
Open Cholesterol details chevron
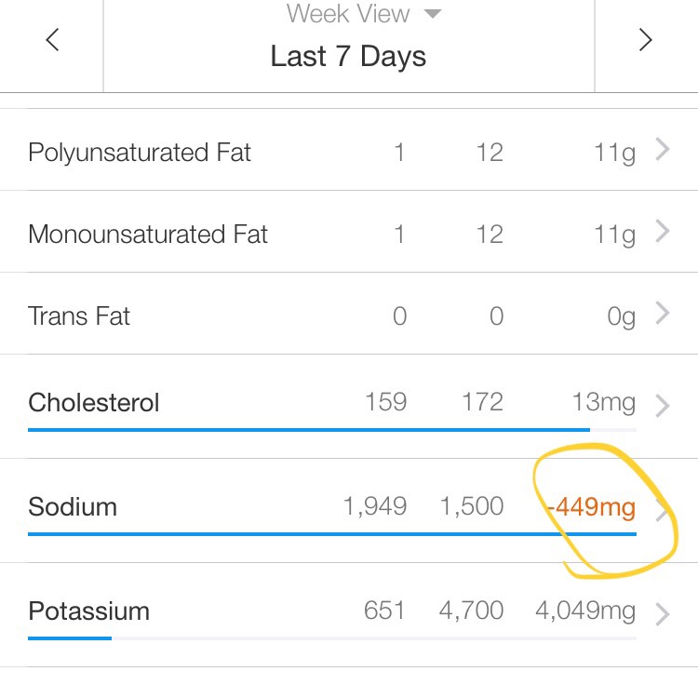[x=663, y=405]
